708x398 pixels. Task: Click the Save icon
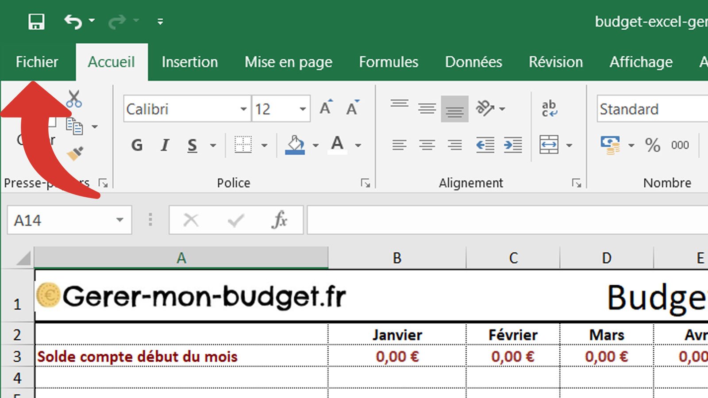tap(37, 21)
